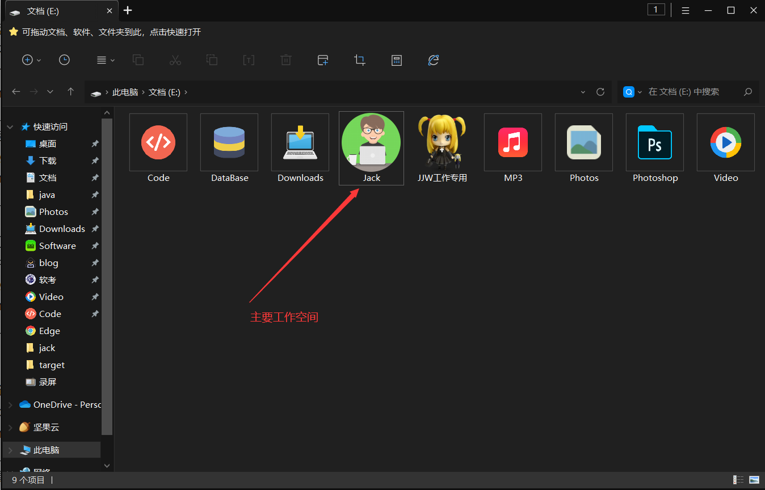Expand the 此电脑 tree node
Viewport: 765px width, 490px height.
10,450
